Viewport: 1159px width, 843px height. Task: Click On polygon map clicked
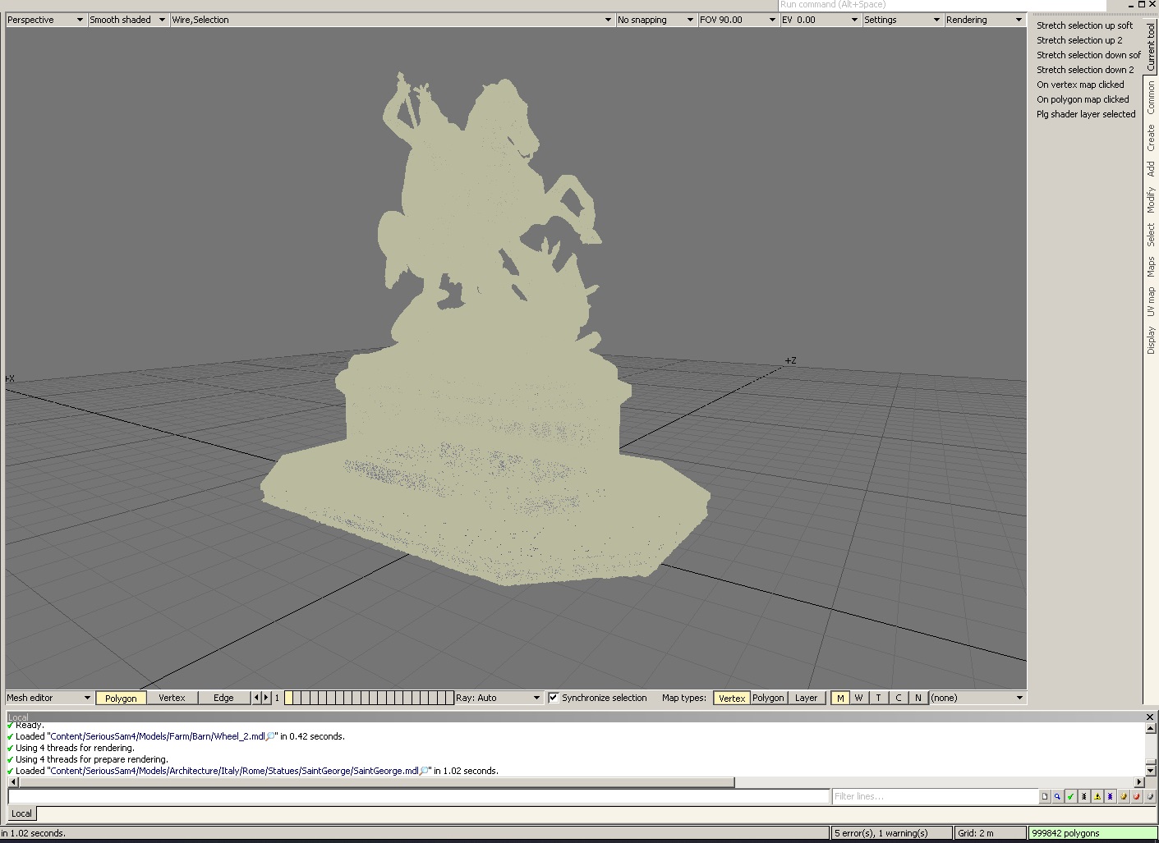click(x=1083, y=99)
